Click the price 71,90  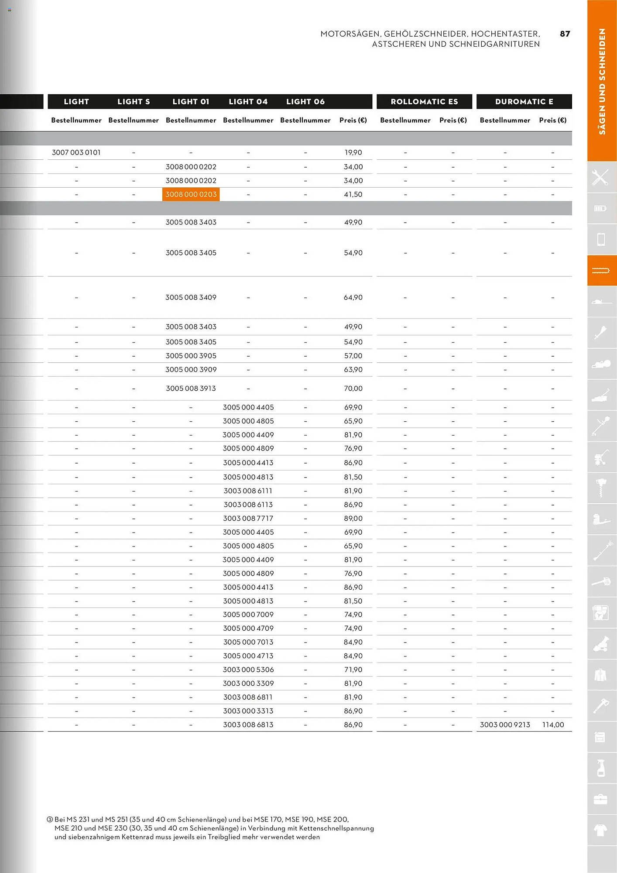point(353,670)
